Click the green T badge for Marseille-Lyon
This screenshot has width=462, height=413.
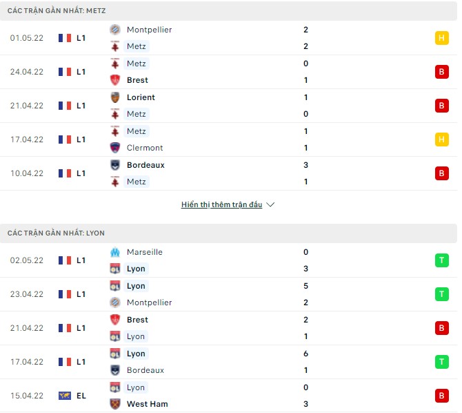click(x=441, y=260)
